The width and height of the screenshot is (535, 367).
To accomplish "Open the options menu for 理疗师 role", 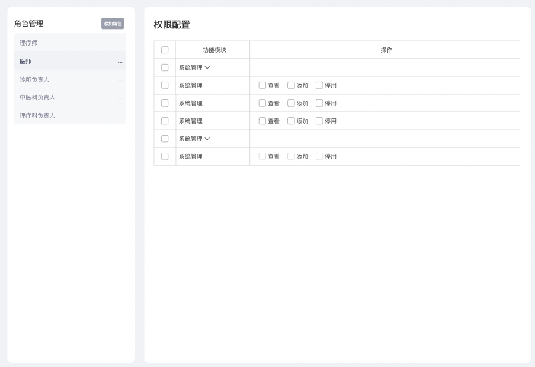I will coord(120,43).
